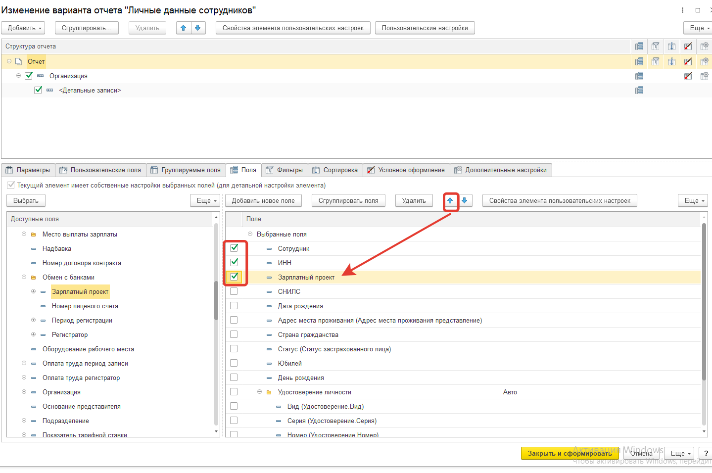The image size is (712, 473).
Task: Click the move down arrow in top toolbar
Action: [x=197, y=28]
